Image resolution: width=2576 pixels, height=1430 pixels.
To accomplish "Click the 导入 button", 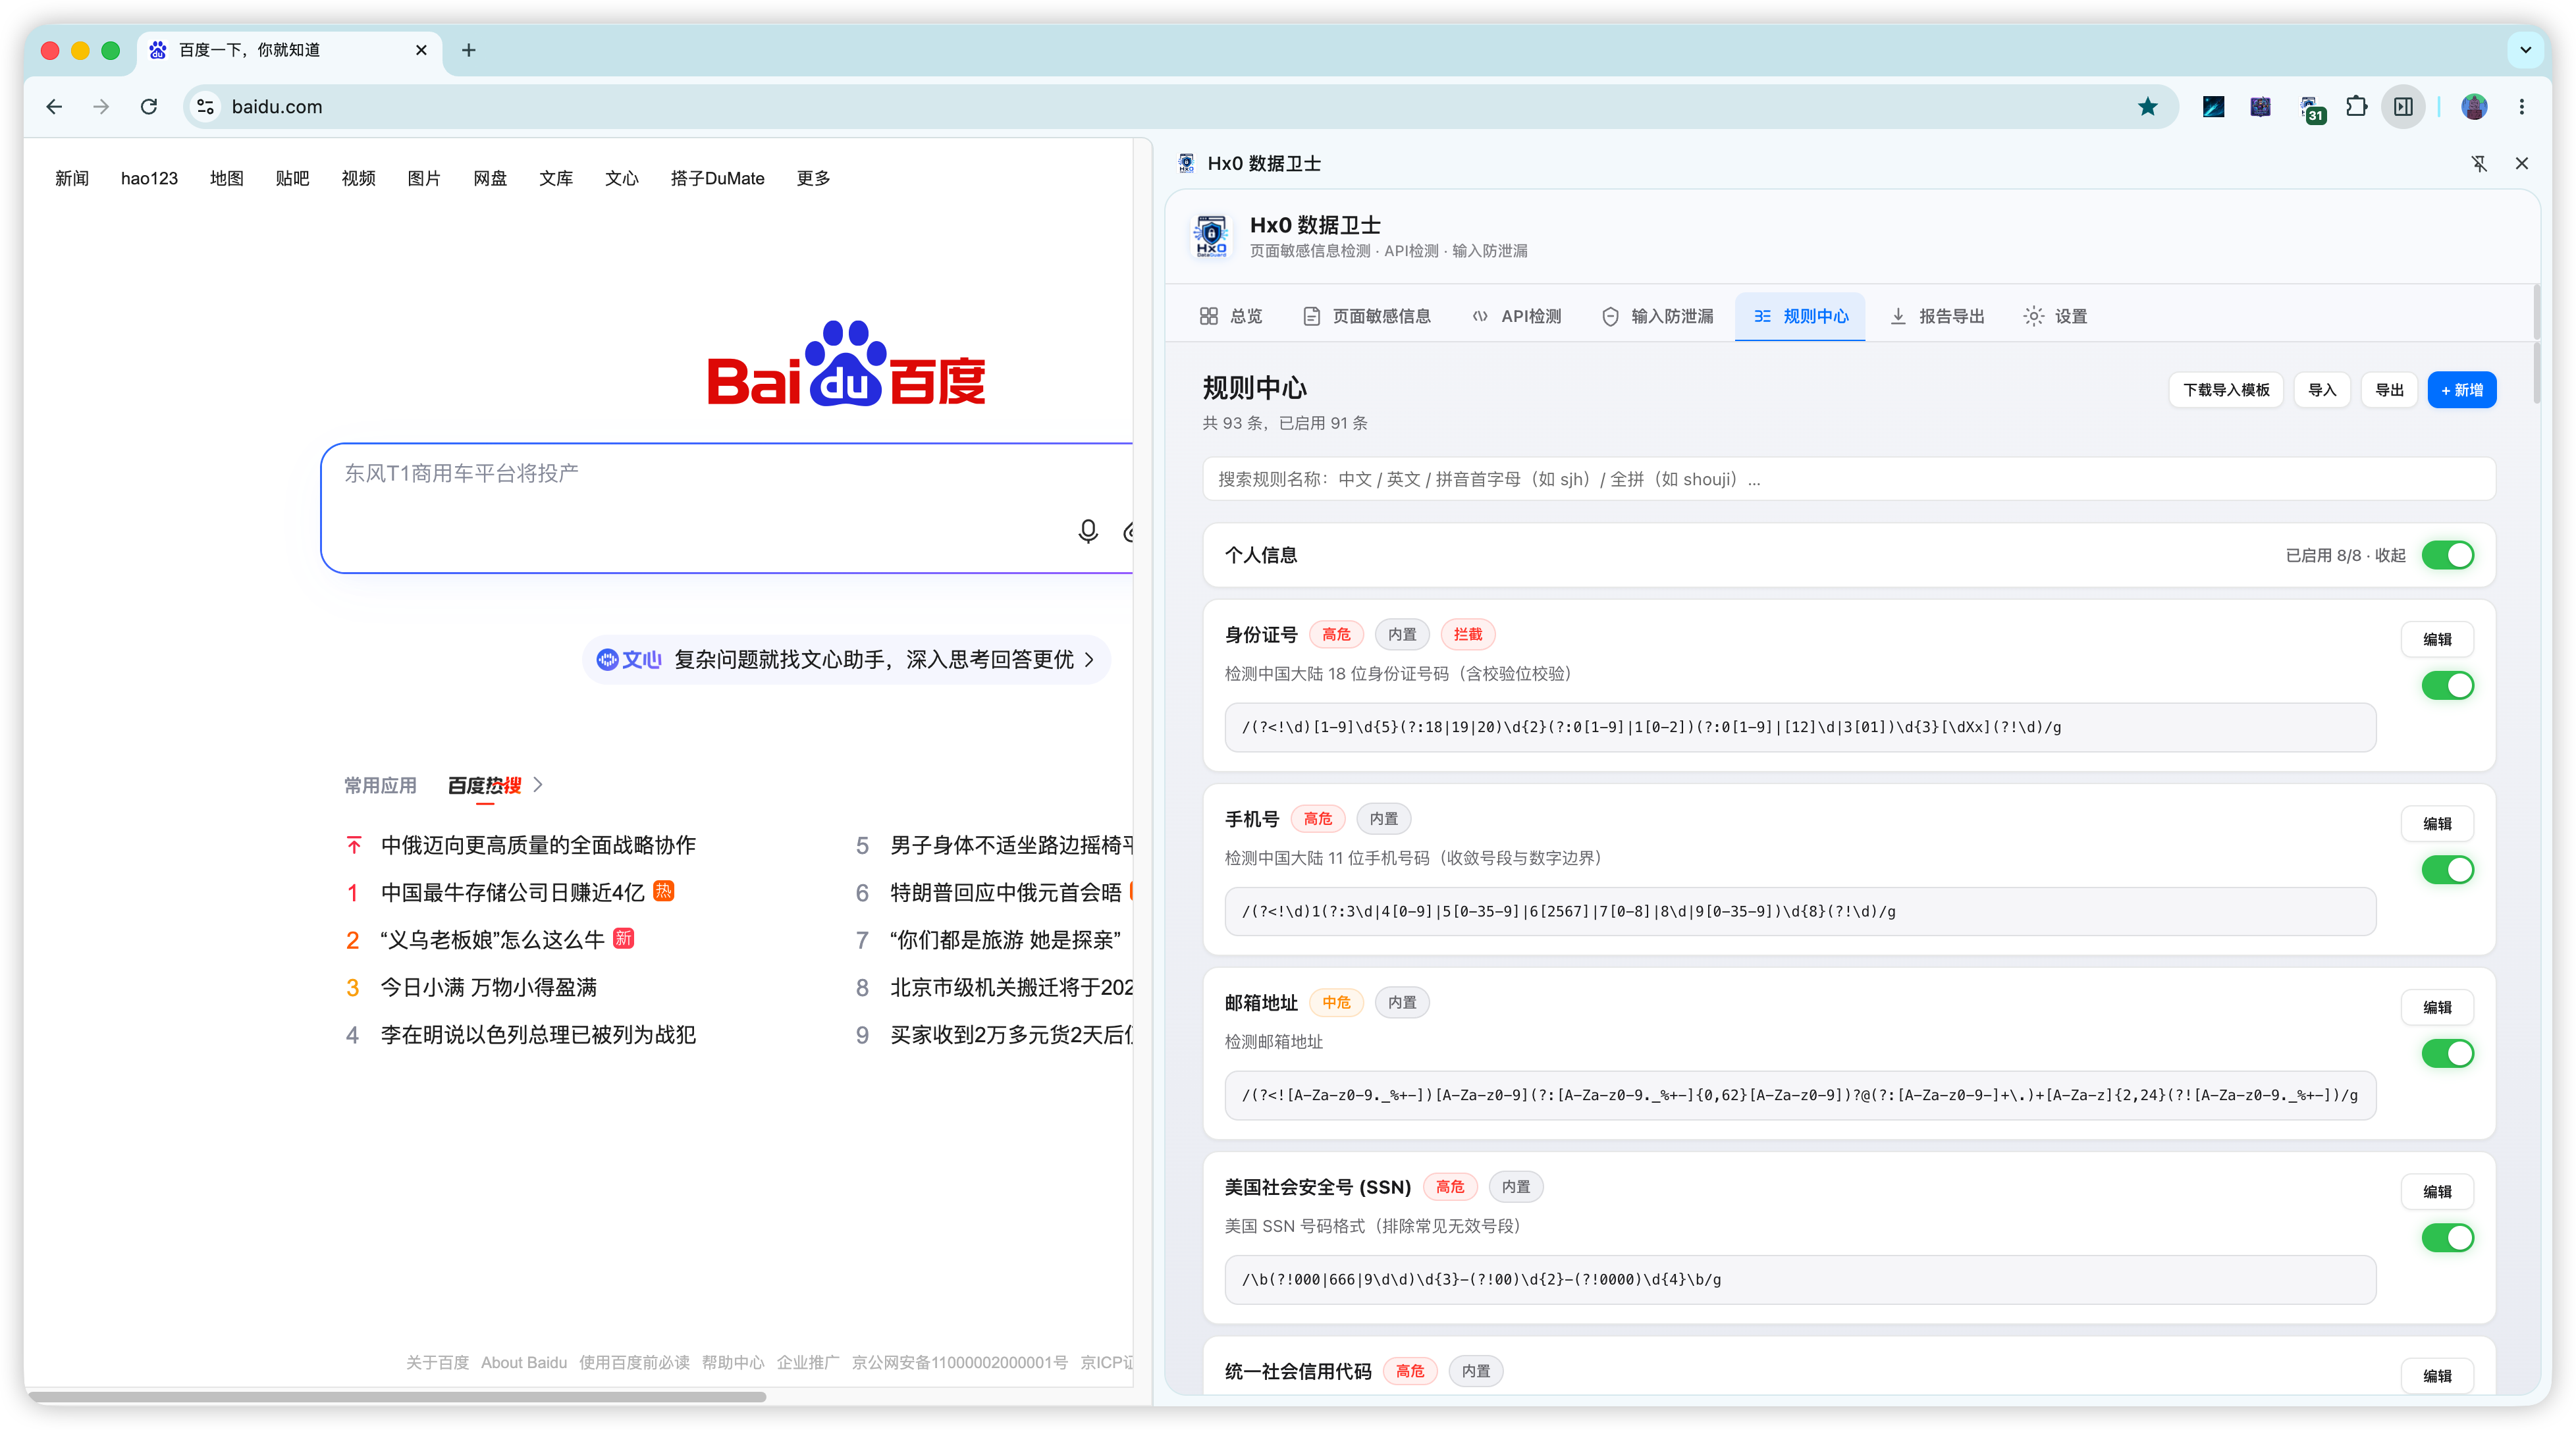I will click(2322, 390).
